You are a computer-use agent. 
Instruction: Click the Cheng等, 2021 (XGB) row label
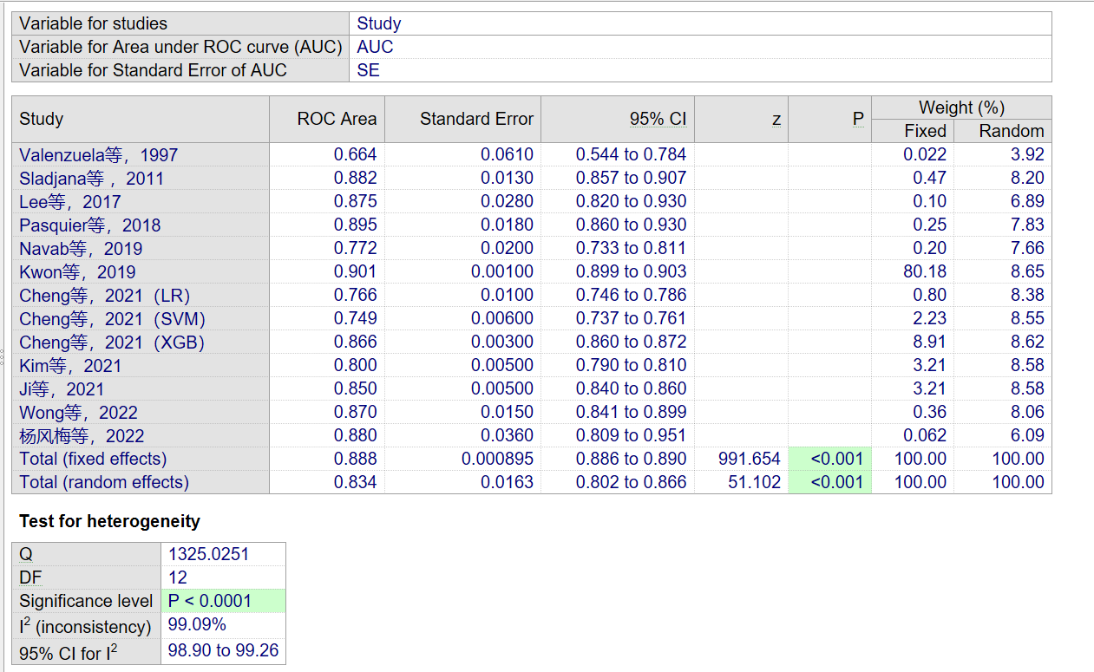pos(112,343)
